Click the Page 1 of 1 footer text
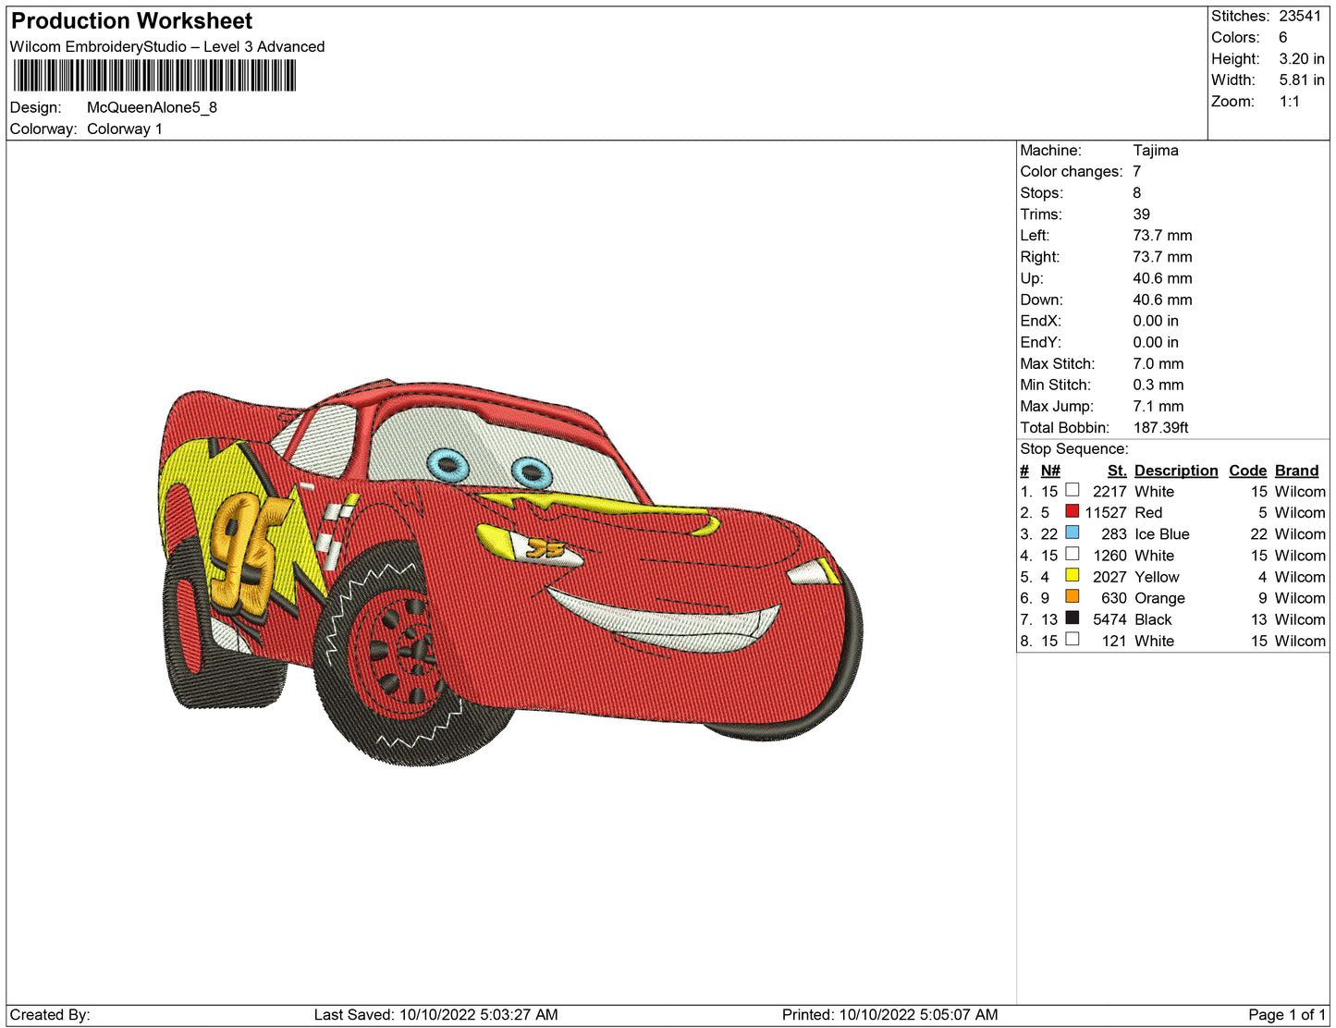The height and width of the screenshot is (1028, 1336). tap(1286, 1014)
